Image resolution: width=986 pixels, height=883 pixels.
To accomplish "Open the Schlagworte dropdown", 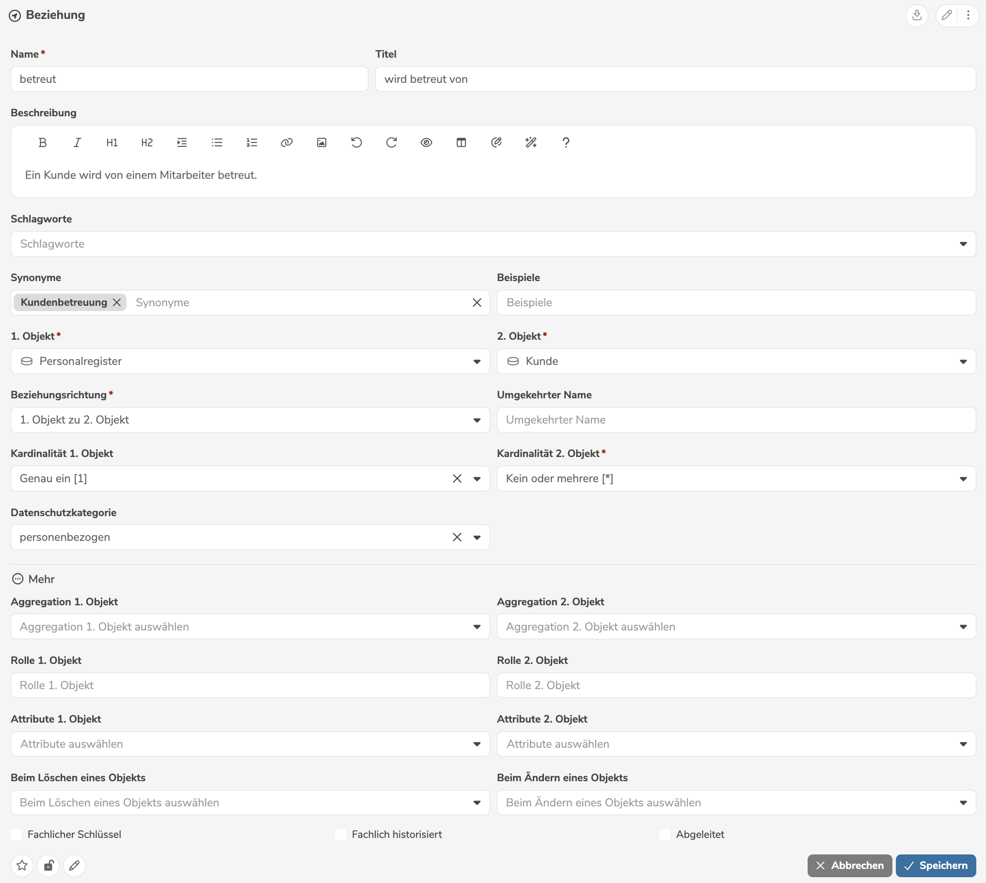I will click(963, 244).
